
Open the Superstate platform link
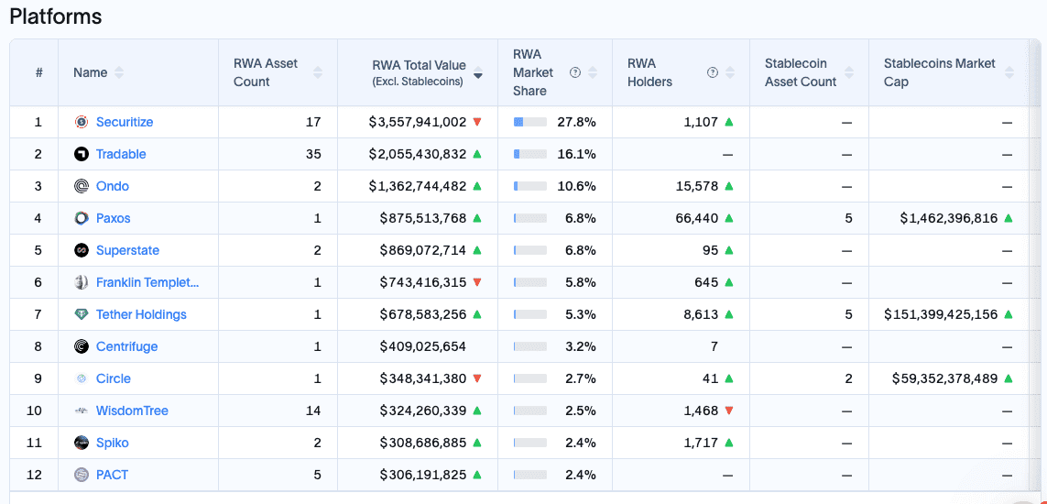[x=127, y=250]
